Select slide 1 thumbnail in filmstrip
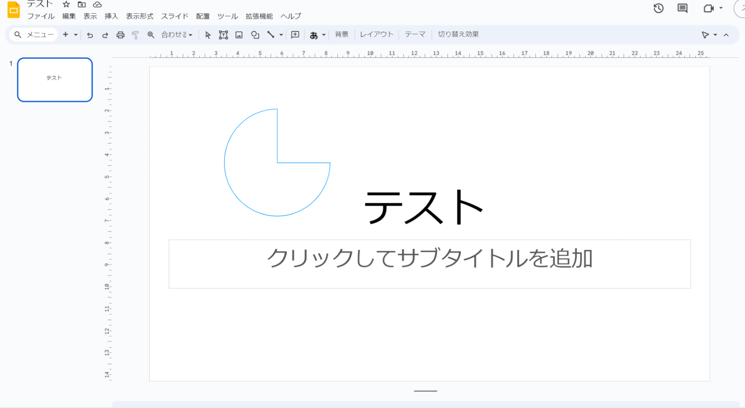Viewport: 745px width, 408px height. [x=55, y=80]
